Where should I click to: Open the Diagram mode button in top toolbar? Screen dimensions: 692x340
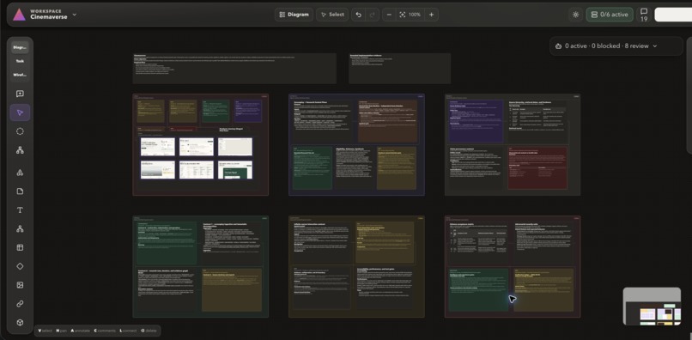(x=294, y=15)
